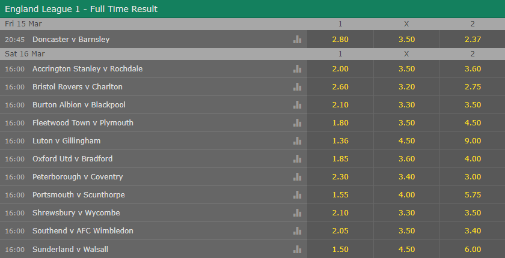Image resolution: width=505 pixels, height=258 pixels.
Task: Open Oxford Utd v Bradford match link
Action: click(73, 159)
